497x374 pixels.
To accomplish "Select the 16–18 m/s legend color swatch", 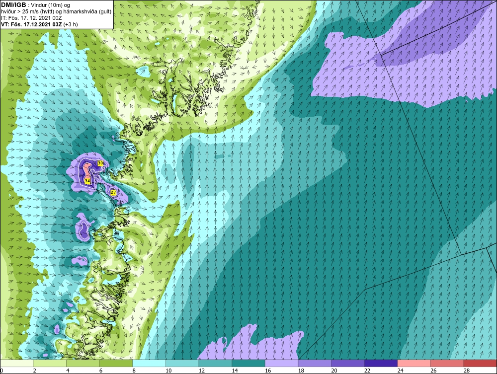I will (x=281, y=363).
